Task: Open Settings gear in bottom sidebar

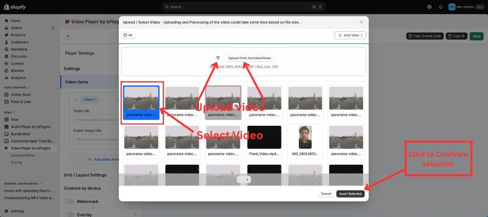Action: point(7,211)
